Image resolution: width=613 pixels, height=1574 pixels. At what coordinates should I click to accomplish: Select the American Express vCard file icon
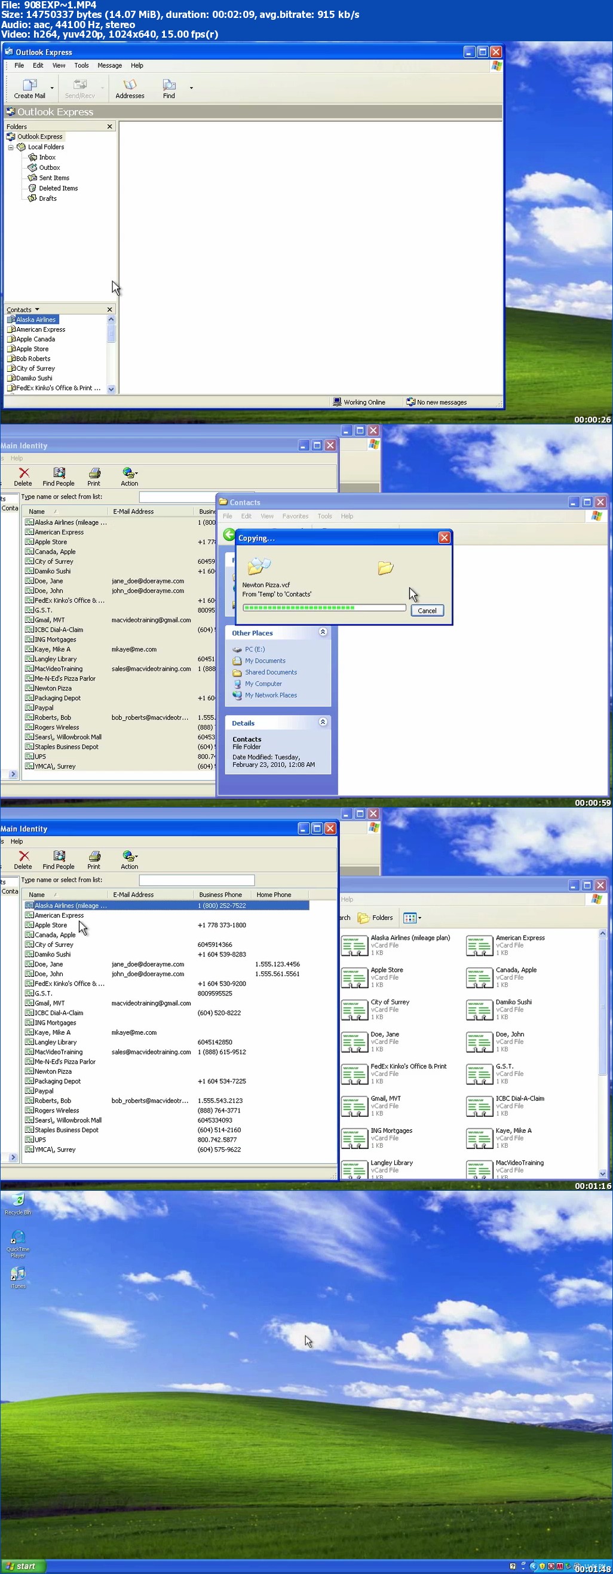[x=479, y=945]
